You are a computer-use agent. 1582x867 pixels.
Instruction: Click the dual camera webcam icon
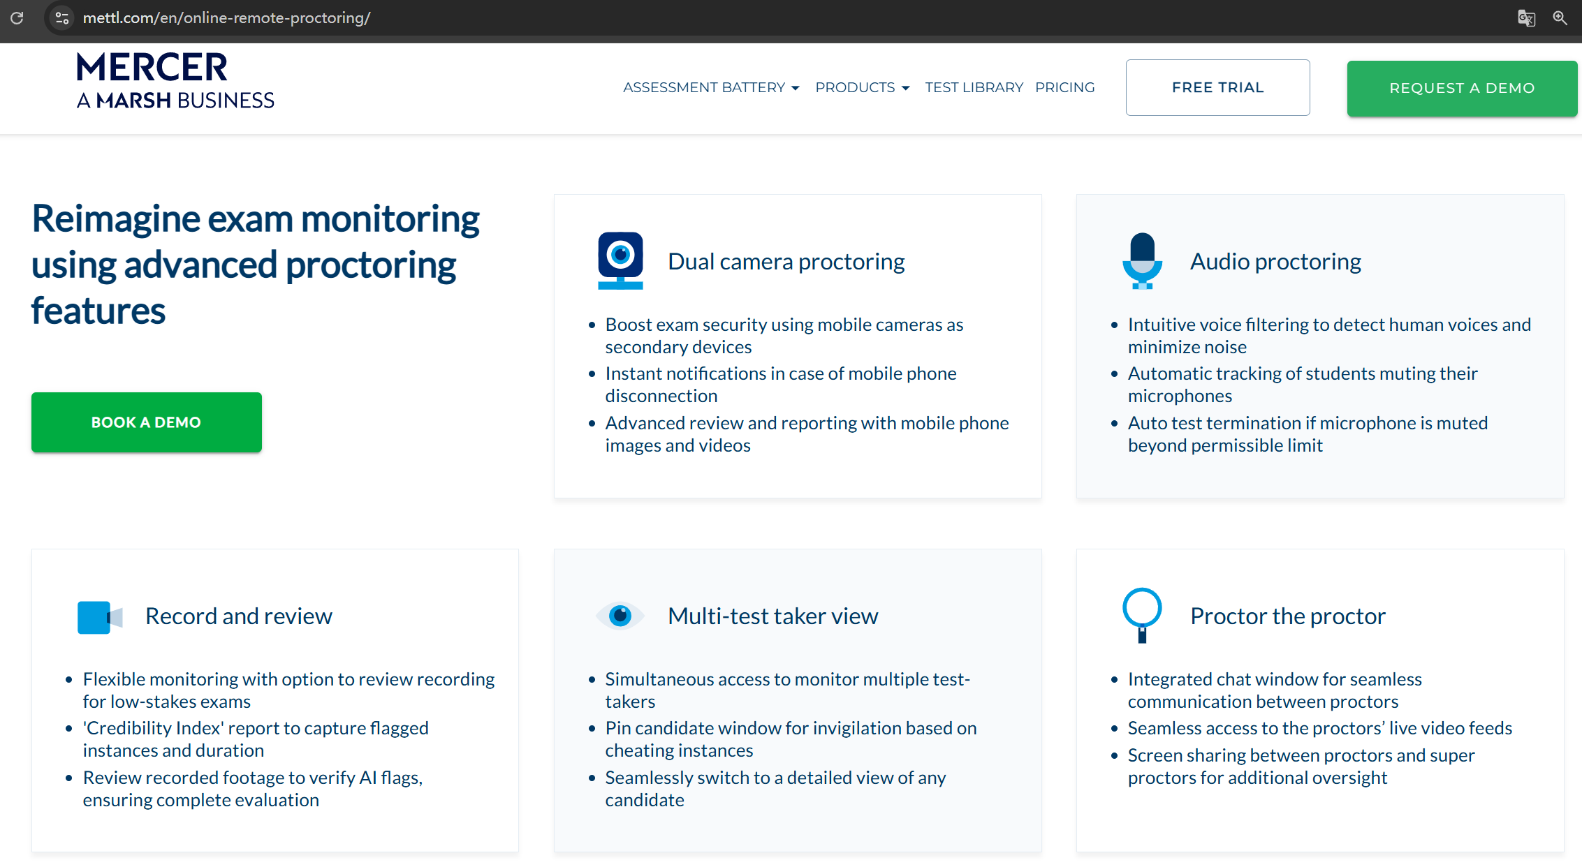click(620, 260)
